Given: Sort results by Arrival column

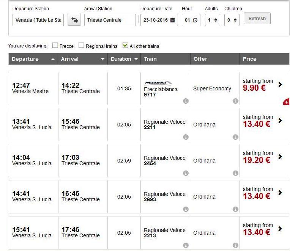Looking at the screenshot, I should pyautogui.click(x=82, y=59).
